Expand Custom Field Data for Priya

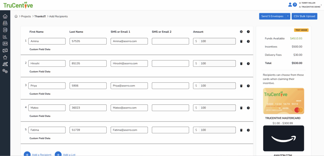tap(40, 94)
